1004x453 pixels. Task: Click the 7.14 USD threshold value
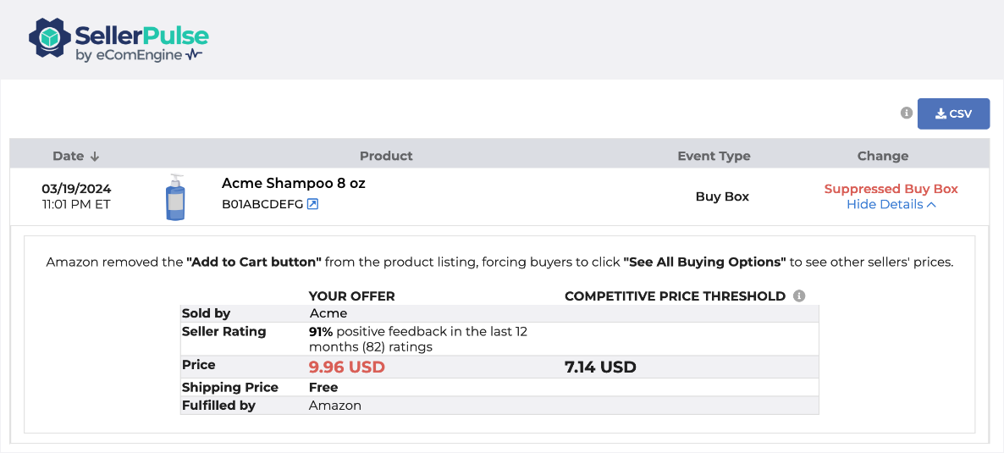600,367
